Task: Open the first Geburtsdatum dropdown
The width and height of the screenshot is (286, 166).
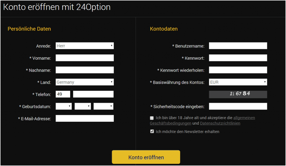Action: tap(64, 106)
